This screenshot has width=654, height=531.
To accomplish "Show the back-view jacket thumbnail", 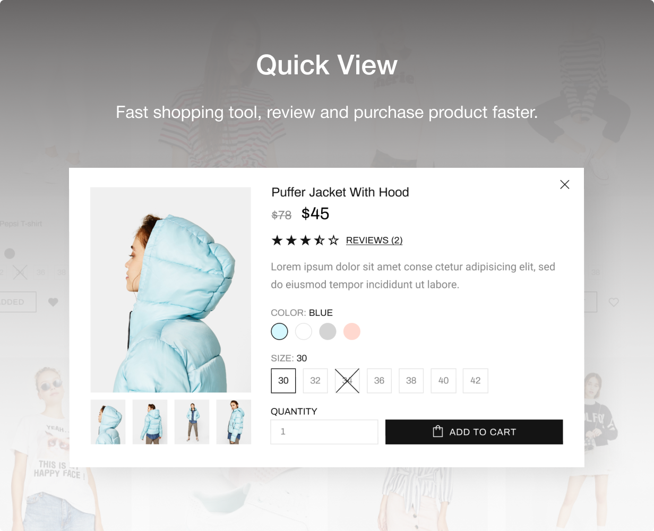I will (x=150, y=422).
